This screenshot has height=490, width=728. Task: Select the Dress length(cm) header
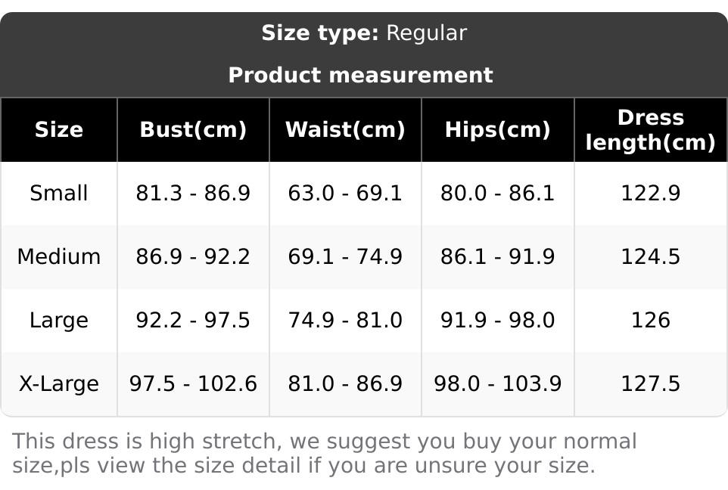coord(650,129)
